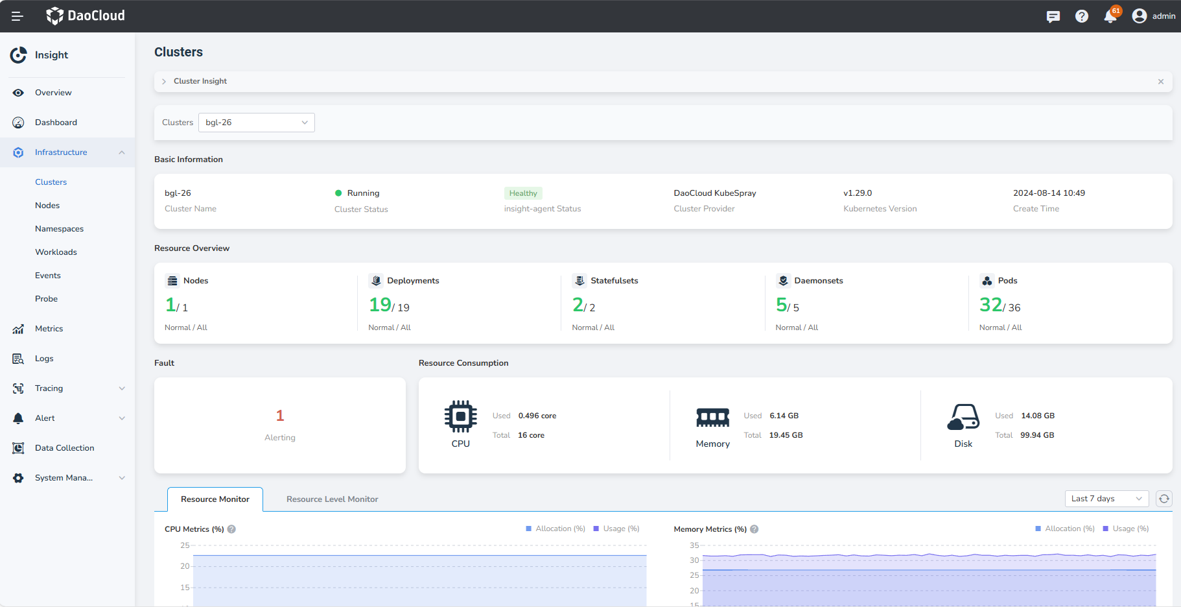This screenshot has width=1181, height=607.
Task: Click the CPU Metrics help icon
Action: click(231, 529)
